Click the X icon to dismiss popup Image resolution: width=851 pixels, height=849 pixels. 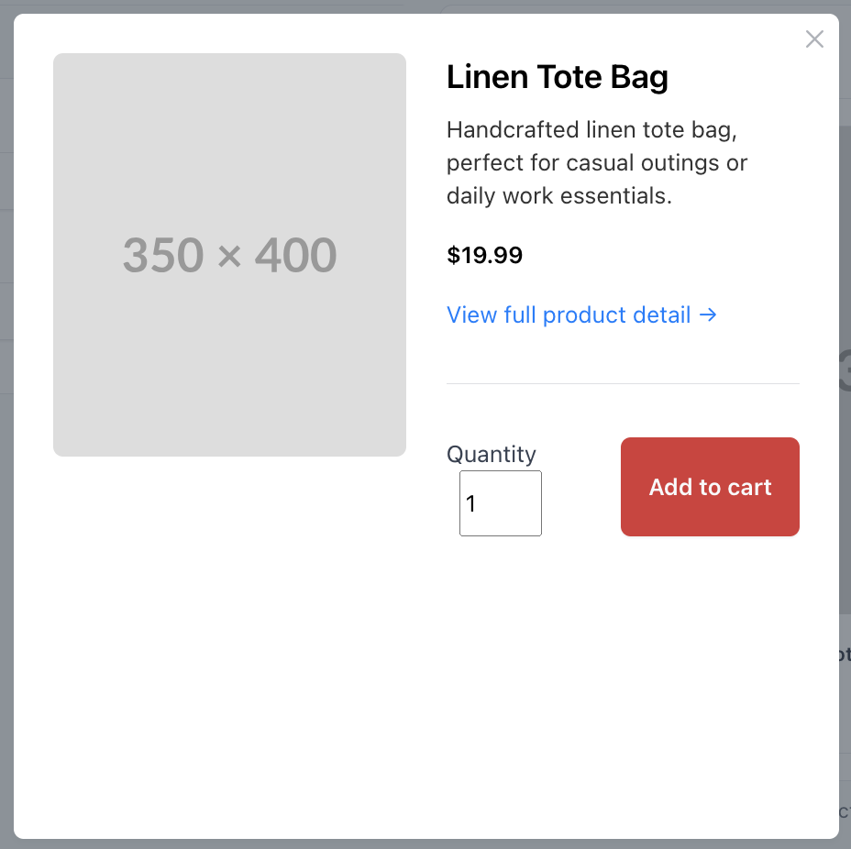pos(814,39)
